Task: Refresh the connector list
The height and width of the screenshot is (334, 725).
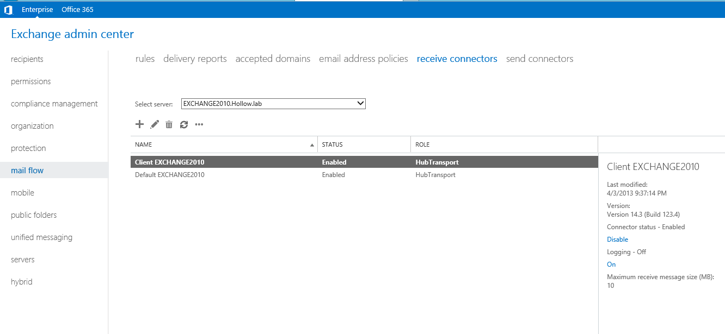Action: point(184,124)
